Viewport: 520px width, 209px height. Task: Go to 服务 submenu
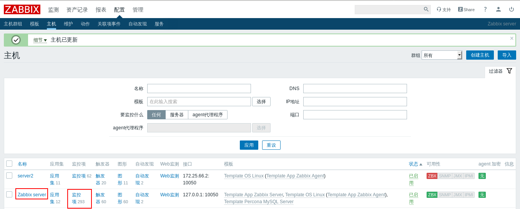[159, 24]
